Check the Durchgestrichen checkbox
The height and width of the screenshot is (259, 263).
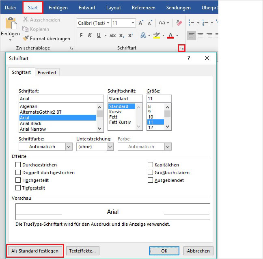coord(18,165)
